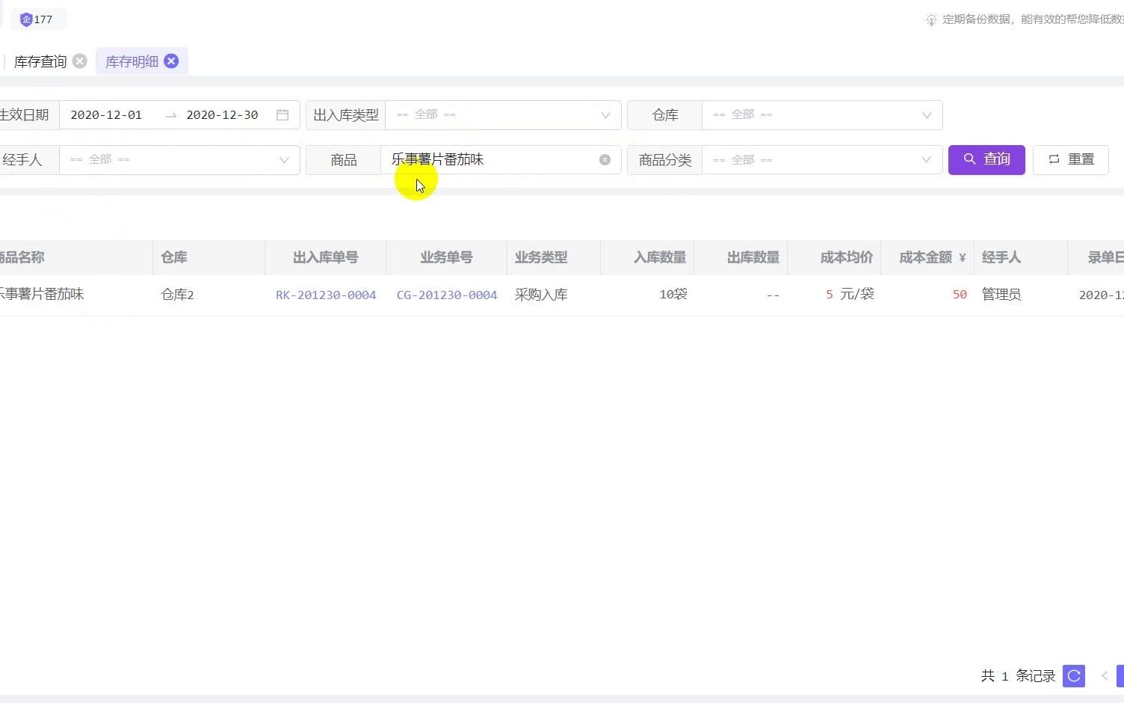
Task: Expand the 商品分类 dropdown
Action: point(822,160)
